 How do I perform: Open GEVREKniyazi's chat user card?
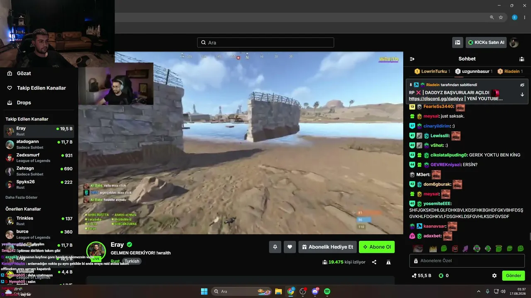coord(446,165)
